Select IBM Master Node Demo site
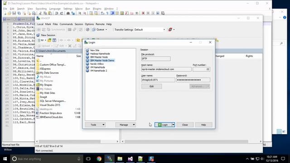Screen dimensions: 290x163 pos(102,60)
